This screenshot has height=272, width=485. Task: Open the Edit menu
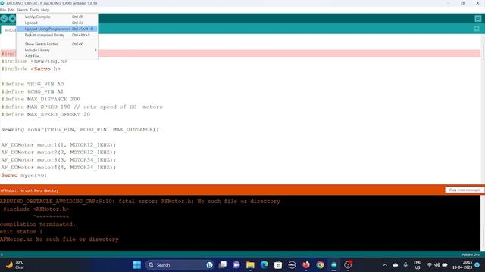click(x=11, y=10)
